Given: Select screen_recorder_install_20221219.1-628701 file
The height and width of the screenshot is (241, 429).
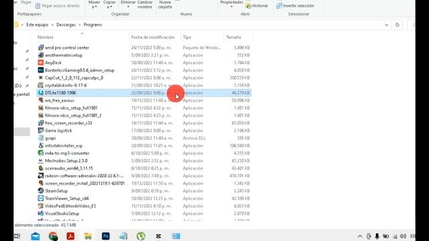Looking at the screenshot, I should (x=85, y=183).
